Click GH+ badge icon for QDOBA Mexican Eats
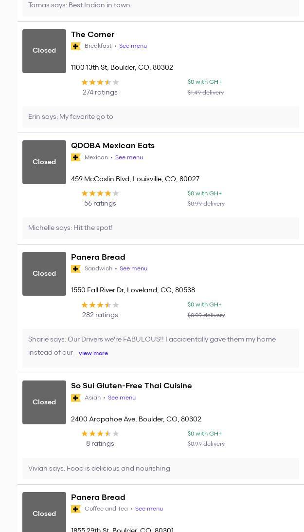Screen dimensions: 304x532 75,157
